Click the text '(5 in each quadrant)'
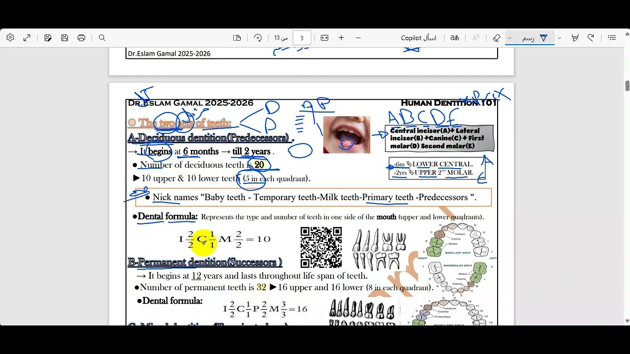630x354 pixels. pos(276,178)
